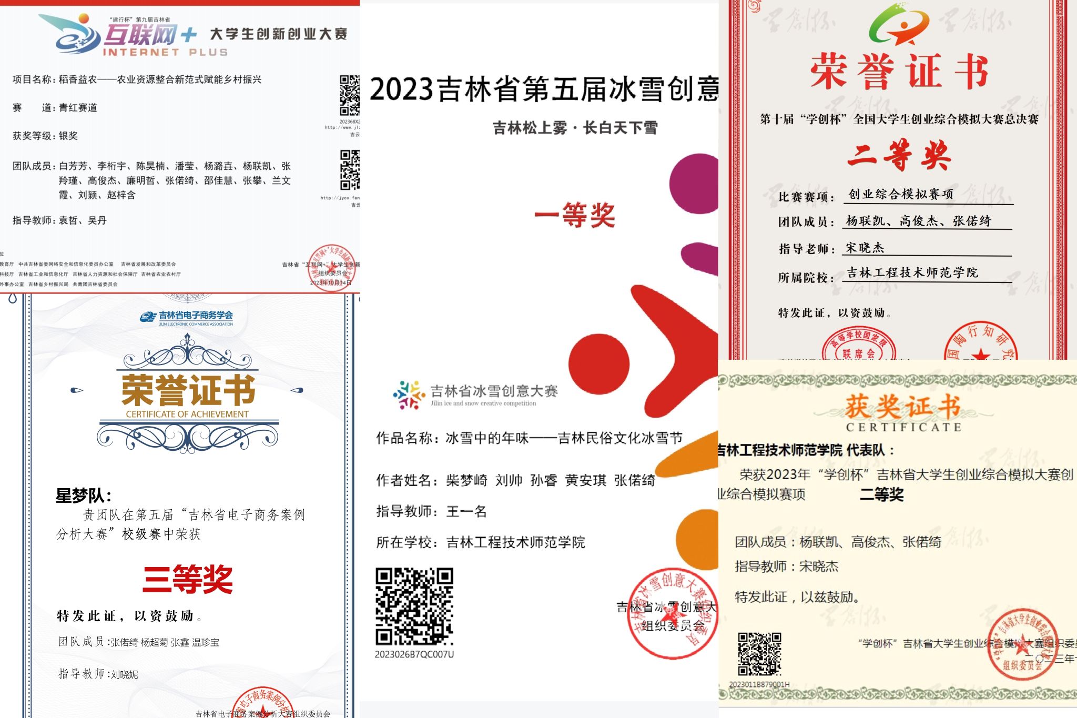This screenshot has width=1077, height=718.
Task: Click the QR code above 2023011B879001H
Action: [x=759, y=654]
